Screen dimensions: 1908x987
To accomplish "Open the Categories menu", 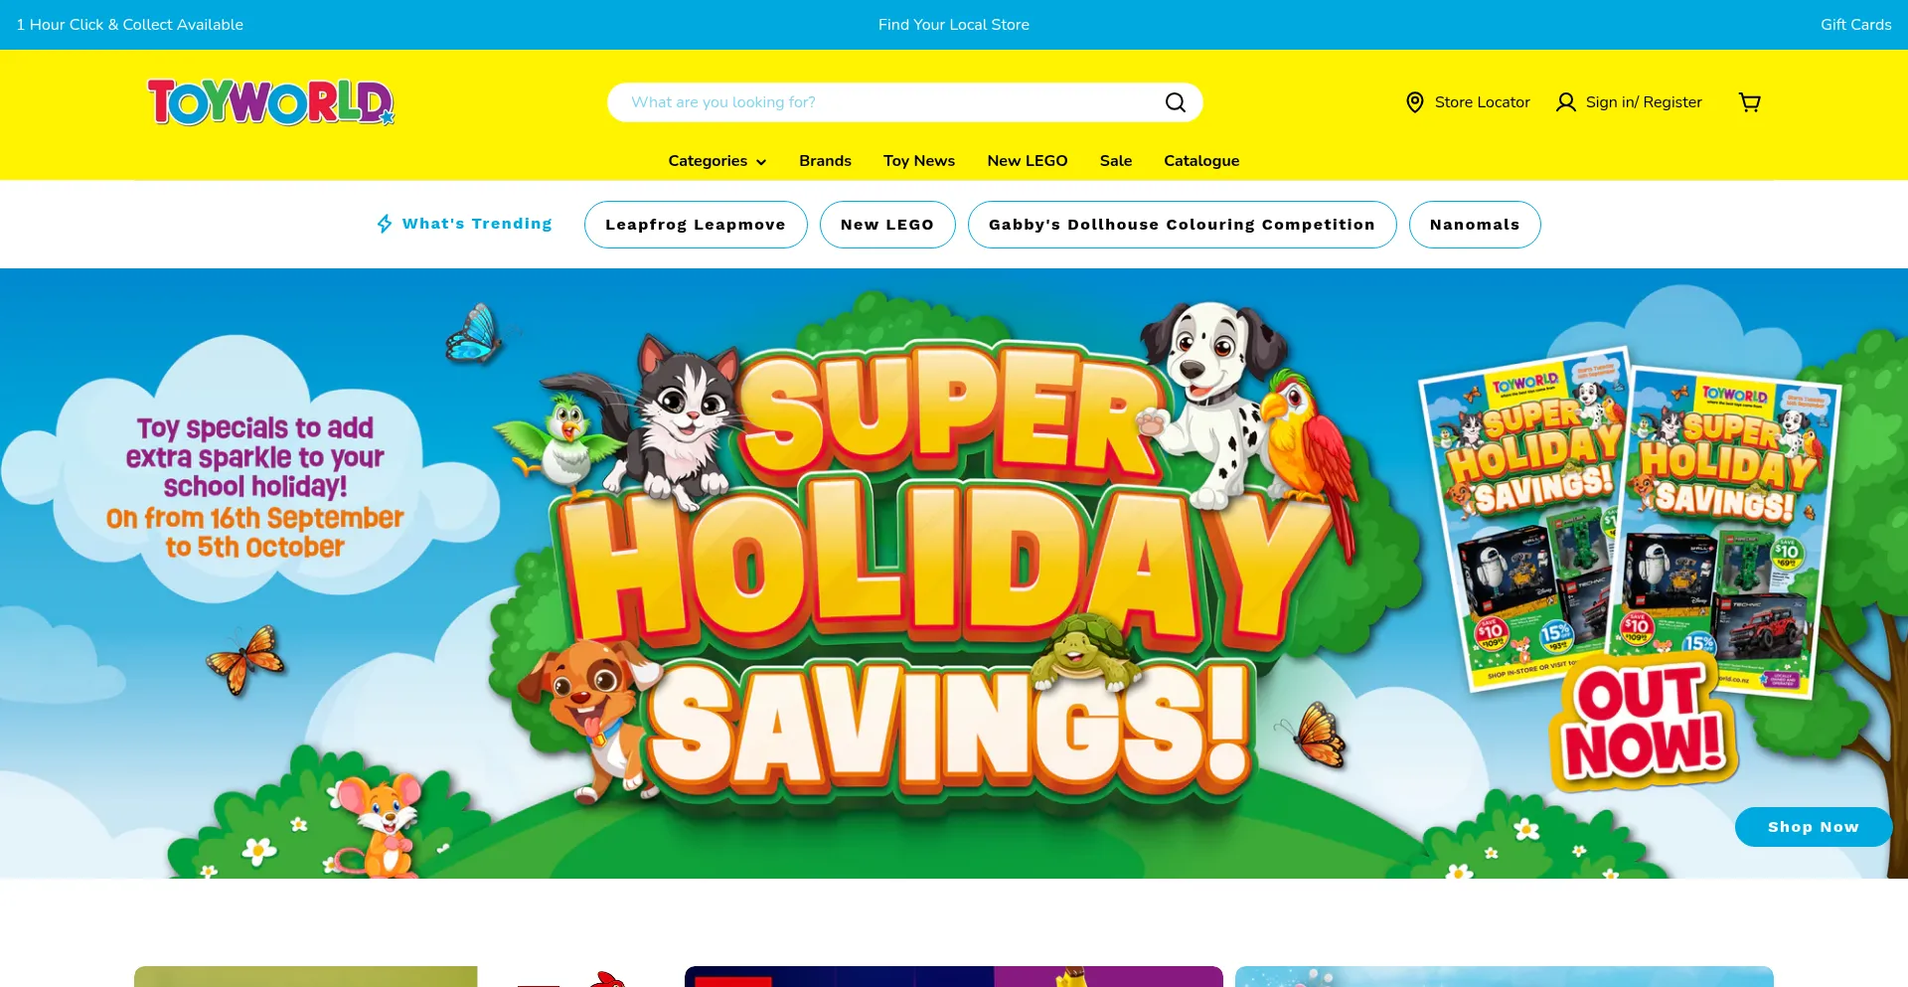I will point(716,161).
